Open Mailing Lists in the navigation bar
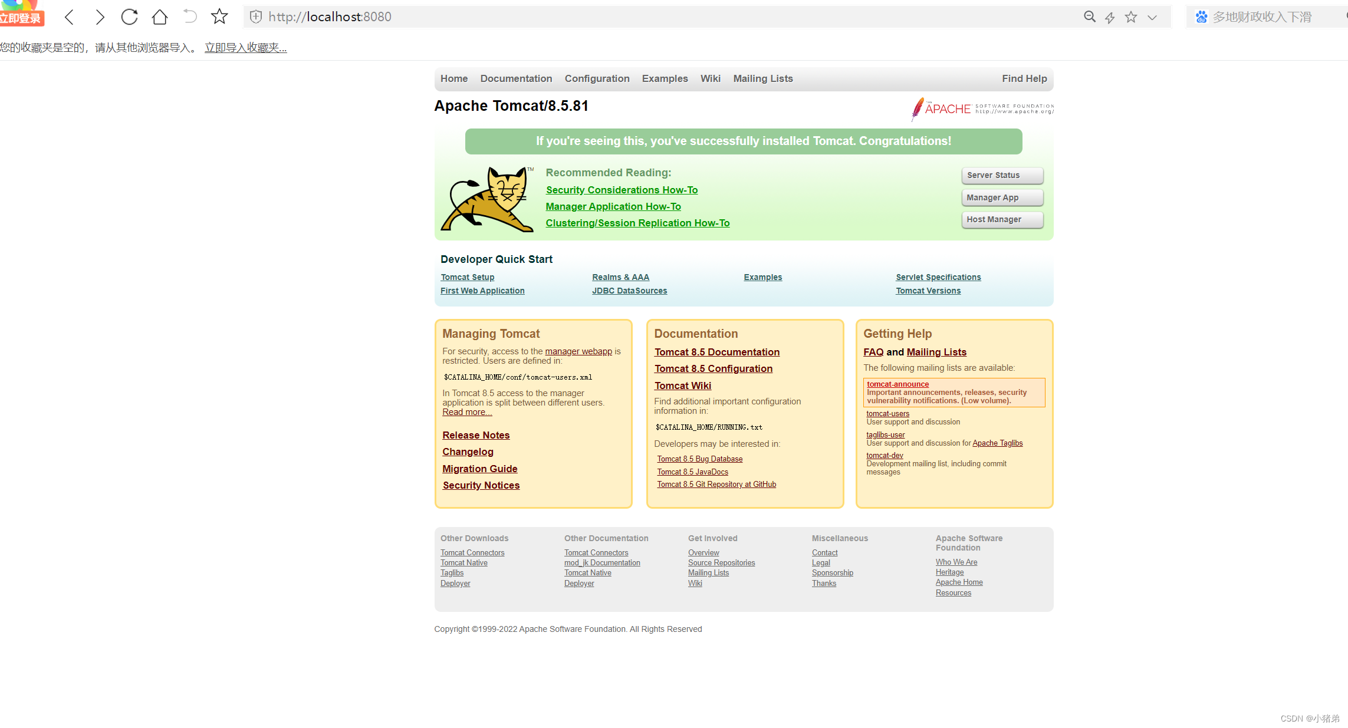The height and width of the screenshot is (728, 1348). click(x=762, y=78)
